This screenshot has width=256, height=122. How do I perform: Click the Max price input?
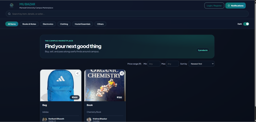coord(172,64)
